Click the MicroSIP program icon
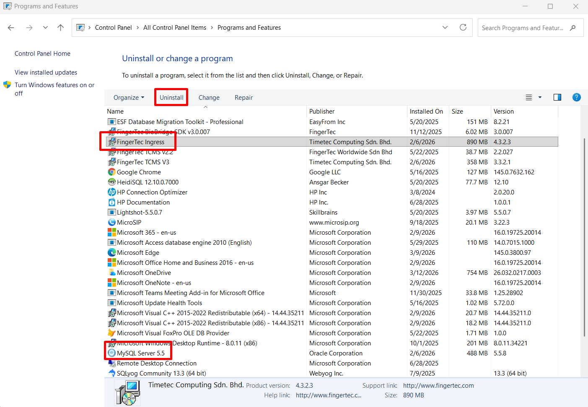Image resolution: width=588 pixels, height=407 pixels. 111,223
